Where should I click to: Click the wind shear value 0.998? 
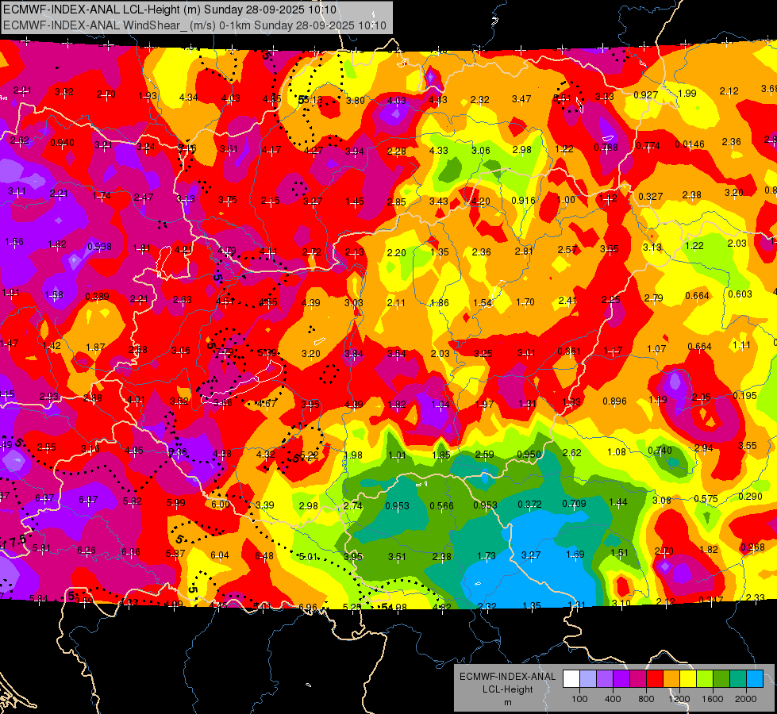99,246
